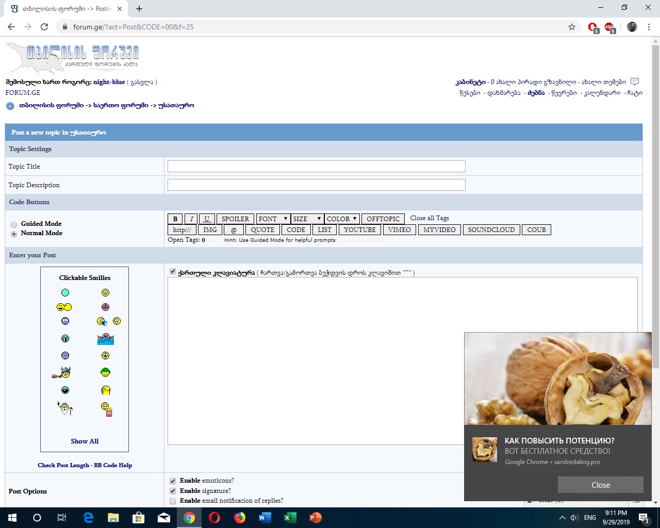Open the red hand AdBlock extension
The height and width of the screenshot is (528, 660).
pyautogui.click(x=593, y=27)
